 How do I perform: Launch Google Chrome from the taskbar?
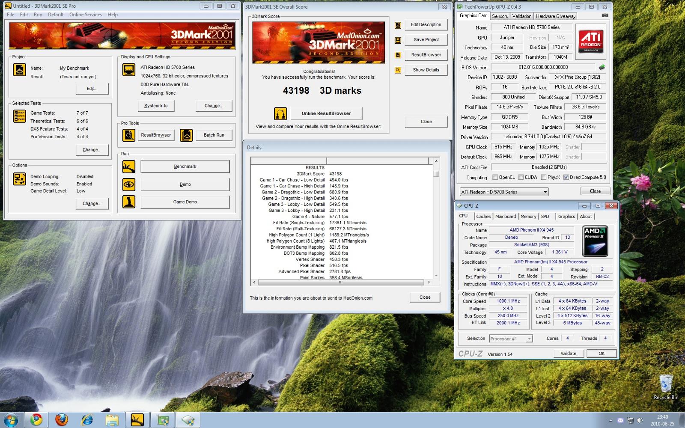pos(36,420)
